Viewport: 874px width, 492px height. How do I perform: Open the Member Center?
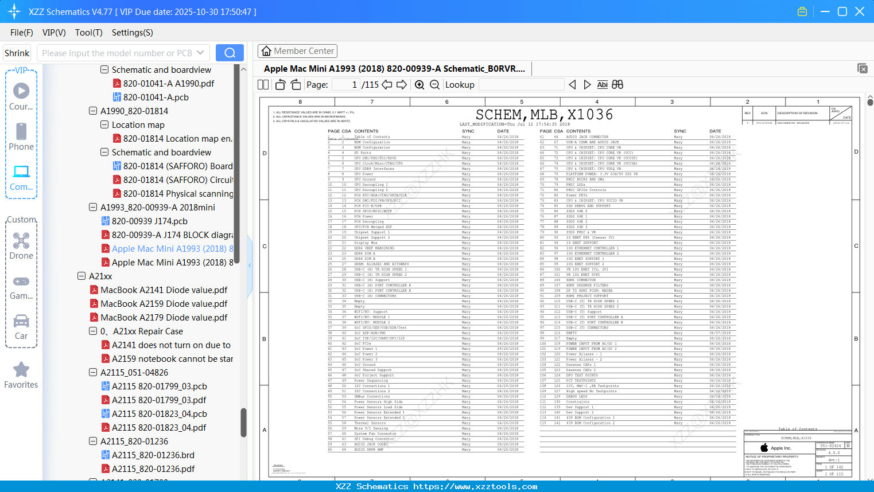297,51
